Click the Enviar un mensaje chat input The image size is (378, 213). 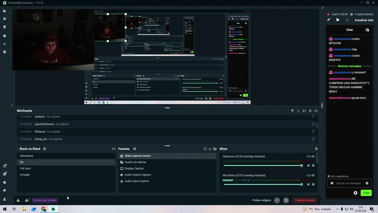[x=349, y=183]
